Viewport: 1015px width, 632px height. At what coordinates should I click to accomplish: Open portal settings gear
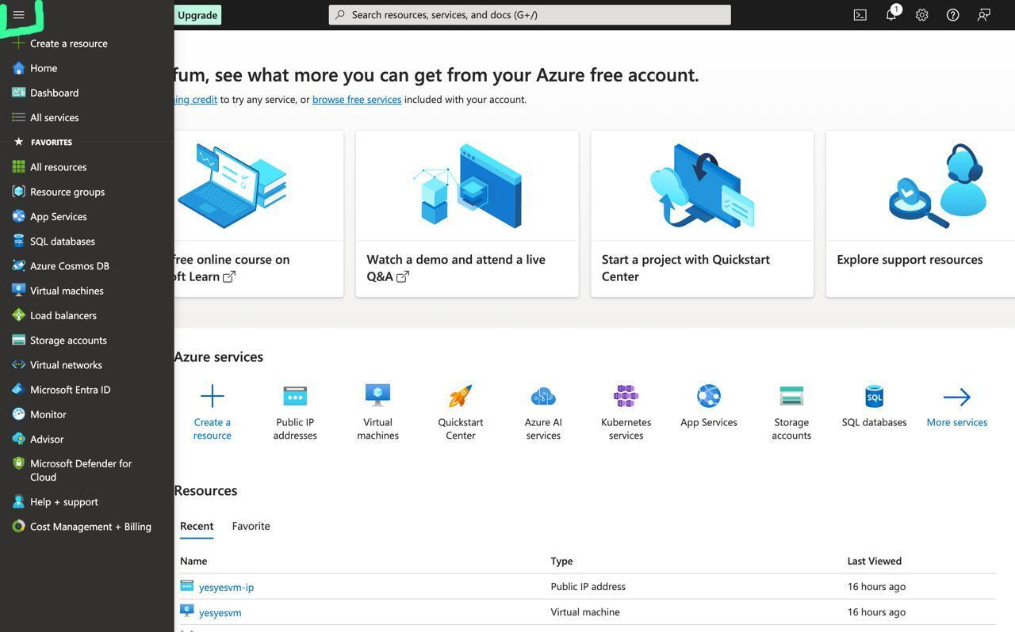(x=921, y=15)
